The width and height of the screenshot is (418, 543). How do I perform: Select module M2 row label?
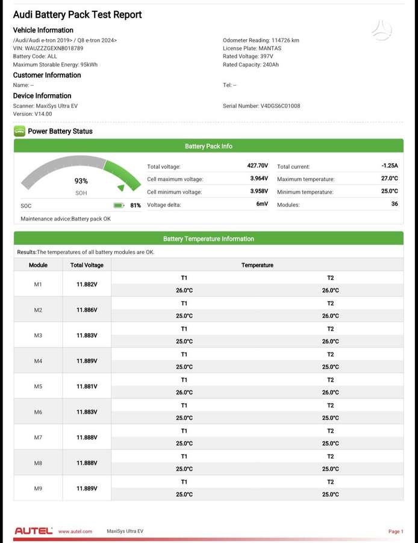38,310
